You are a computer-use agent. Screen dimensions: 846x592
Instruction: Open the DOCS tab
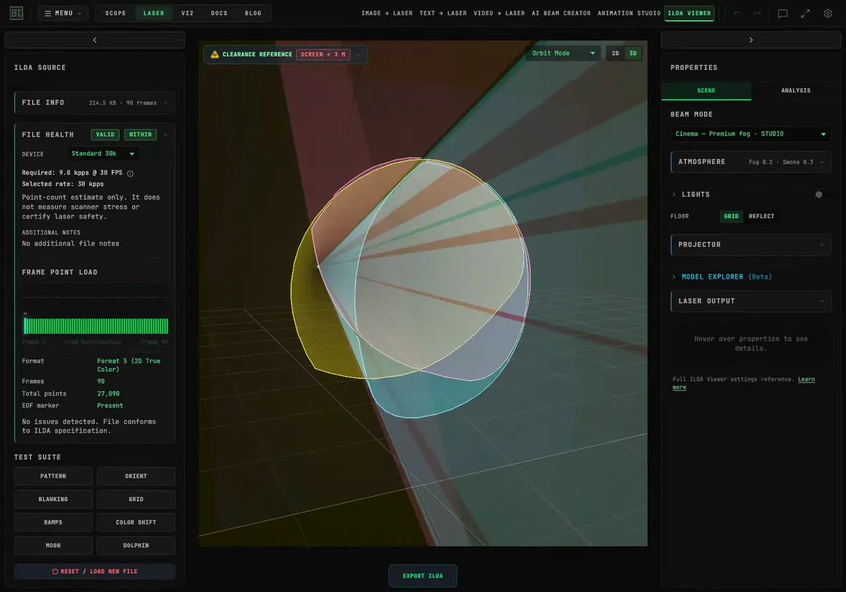coord(219,13)
